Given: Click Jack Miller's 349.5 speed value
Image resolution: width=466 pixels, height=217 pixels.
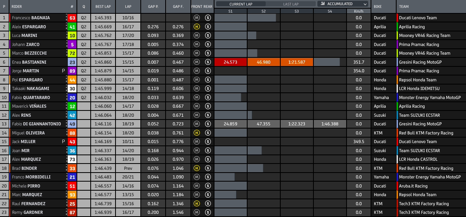Looking at the screenshot, I should [x=359, y=142].
